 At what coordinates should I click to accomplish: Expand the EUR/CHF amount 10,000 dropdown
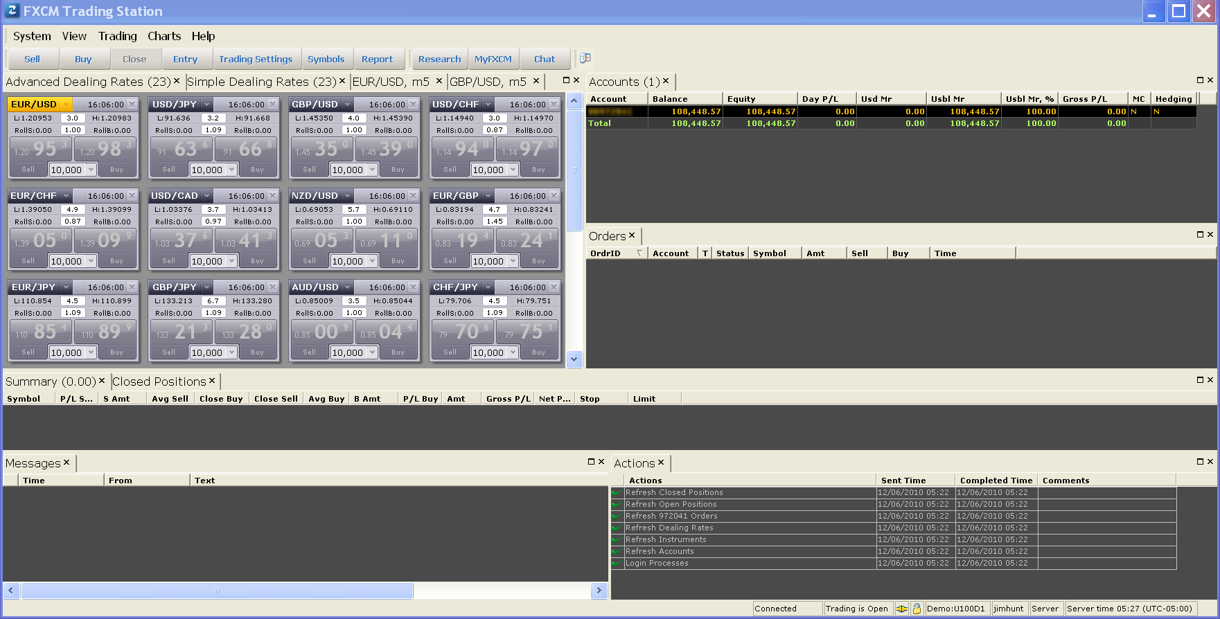click(x=91, y=261)
